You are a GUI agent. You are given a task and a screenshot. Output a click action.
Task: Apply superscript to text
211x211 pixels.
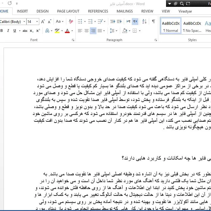pyautogui.click(x=38, y=31)
